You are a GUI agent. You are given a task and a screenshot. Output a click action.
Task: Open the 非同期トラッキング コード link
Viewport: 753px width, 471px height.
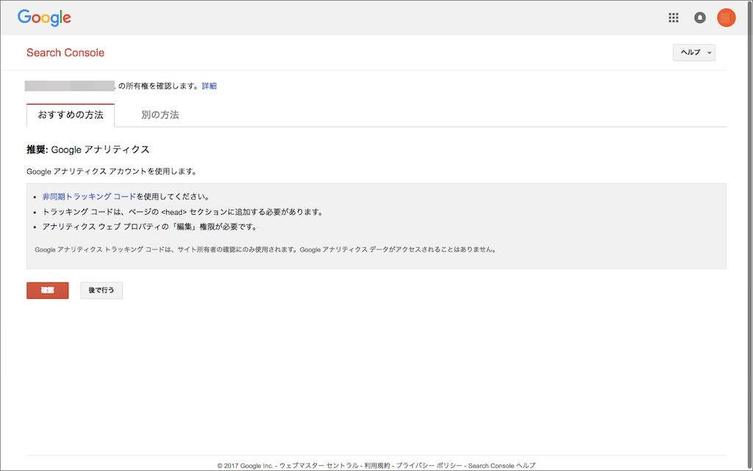[x=89, y=196]
